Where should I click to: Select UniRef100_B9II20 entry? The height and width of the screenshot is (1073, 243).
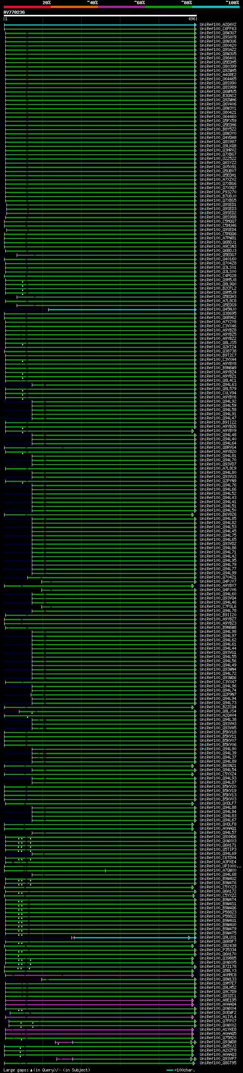218,615
